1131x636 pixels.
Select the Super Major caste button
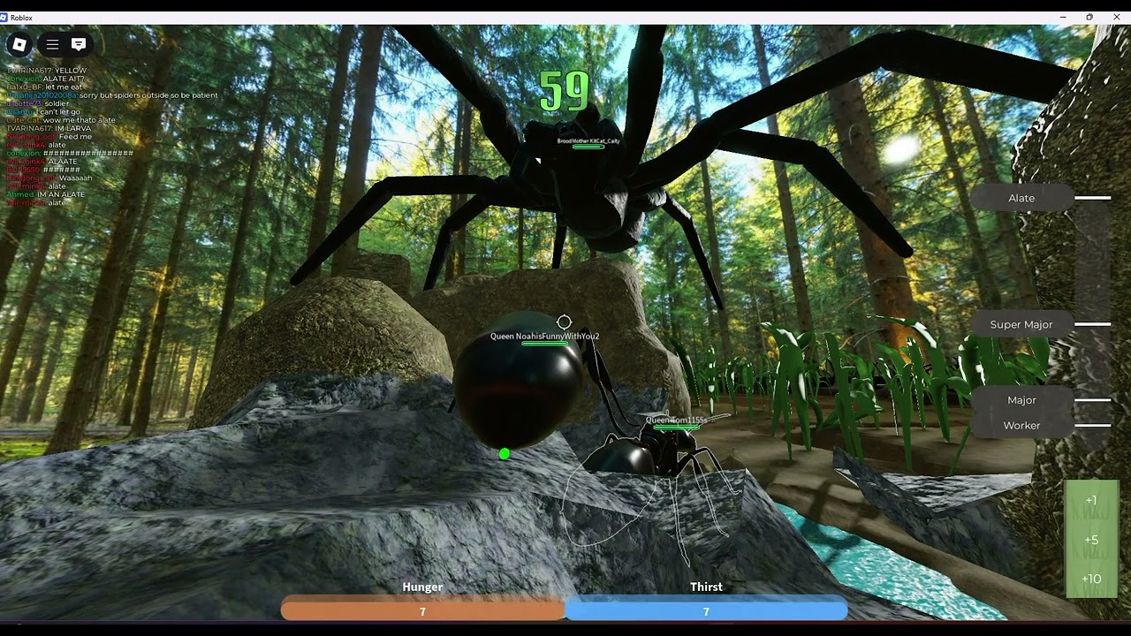coord(1021,324)
